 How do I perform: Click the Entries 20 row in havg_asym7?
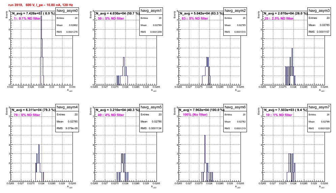319,115
